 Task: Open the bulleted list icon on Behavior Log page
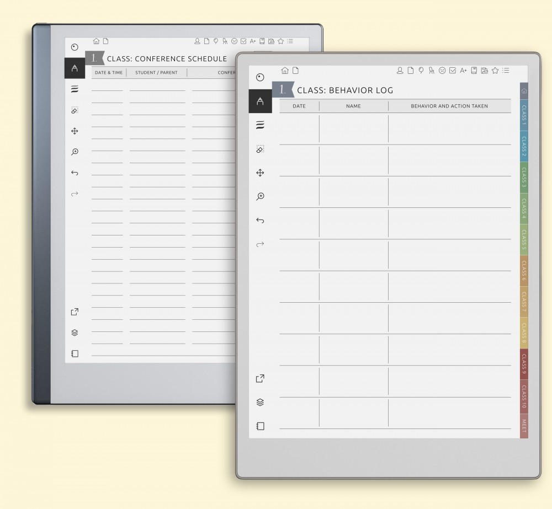(506, 71)
